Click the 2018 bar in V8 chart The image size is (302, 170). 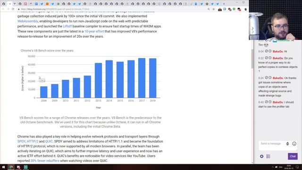[153, 78]
